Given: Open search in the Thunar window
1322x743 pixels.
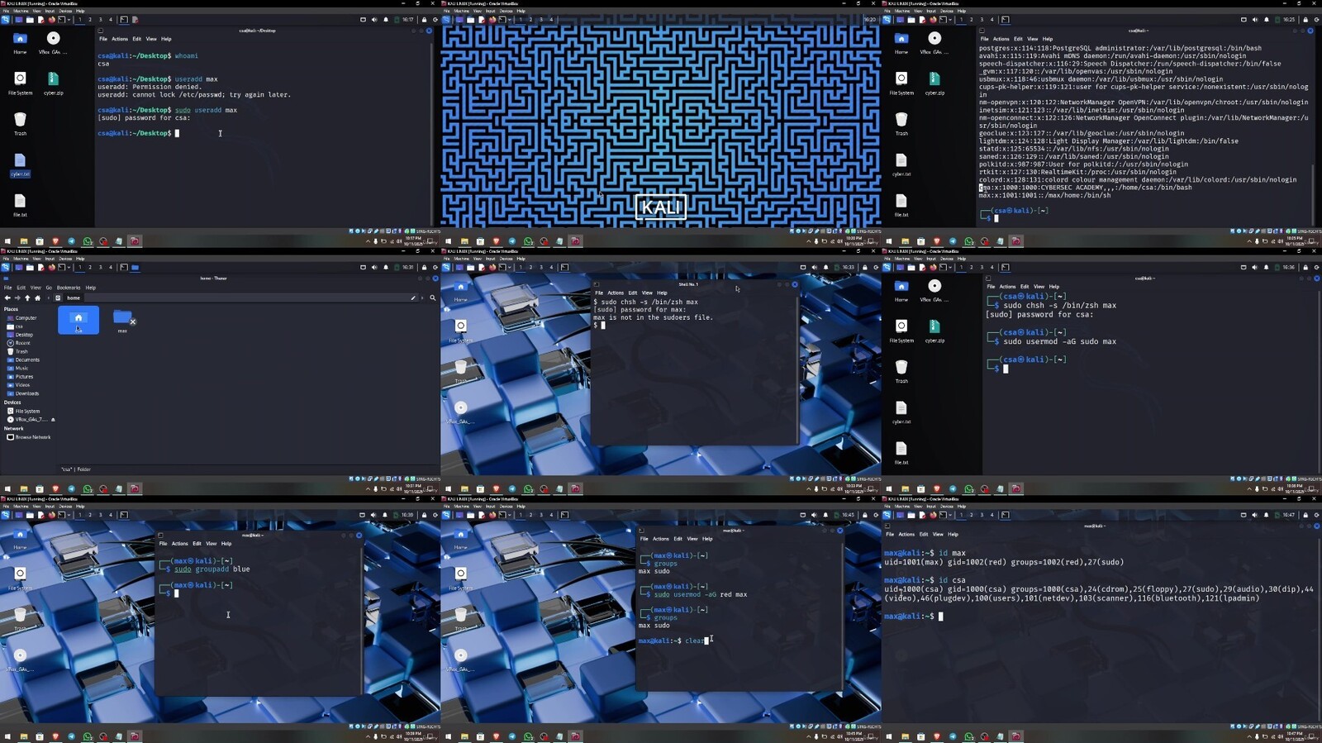Looking at the screenshot, I should (x=432, y=298).
